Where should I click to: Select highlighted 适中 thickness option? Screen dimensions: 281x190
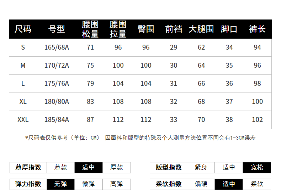[x=88, y=168]
